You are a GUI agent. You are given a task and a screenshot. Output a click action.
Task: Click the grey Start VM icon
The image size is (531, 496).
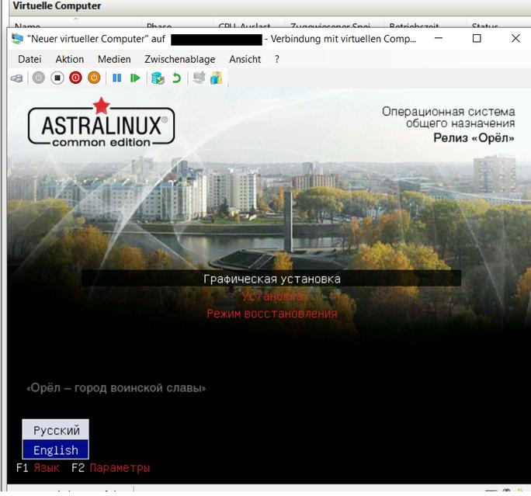[39, 78]
